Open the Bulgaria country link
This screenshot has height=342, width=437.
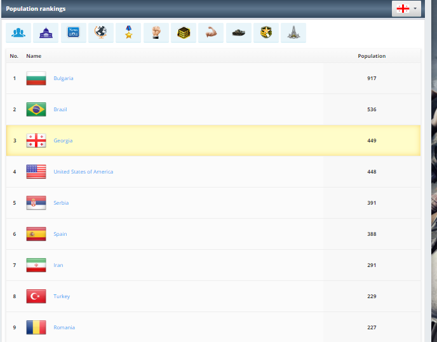(64, 78)
